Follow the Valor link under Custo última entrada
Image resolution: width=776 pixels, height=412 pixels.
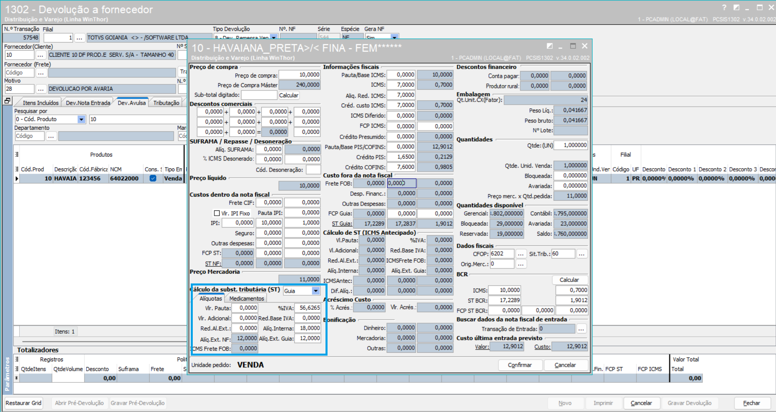pyautogui.click(x=482, y=347)
